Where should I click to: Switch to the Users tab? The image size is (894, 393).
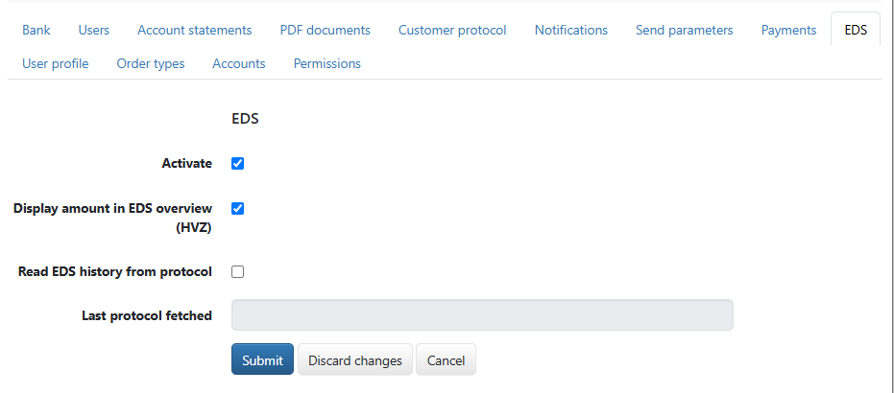click(x=94, y=30)
